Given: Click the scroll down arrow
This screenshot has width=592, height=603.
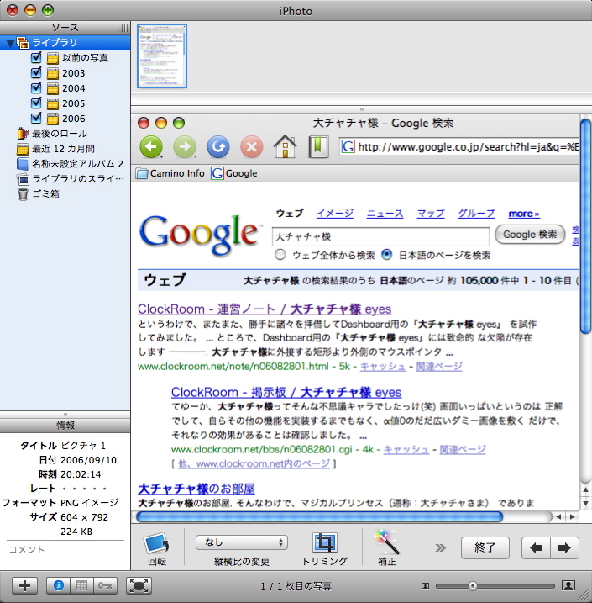Looking at the screenshot, I should coord(585,504).
